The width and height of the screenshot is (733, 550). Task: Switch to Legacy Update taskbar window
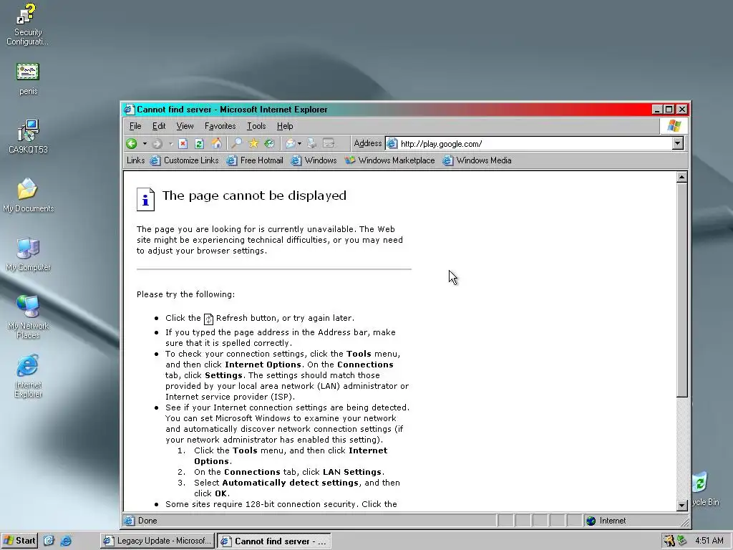point(157,541)
